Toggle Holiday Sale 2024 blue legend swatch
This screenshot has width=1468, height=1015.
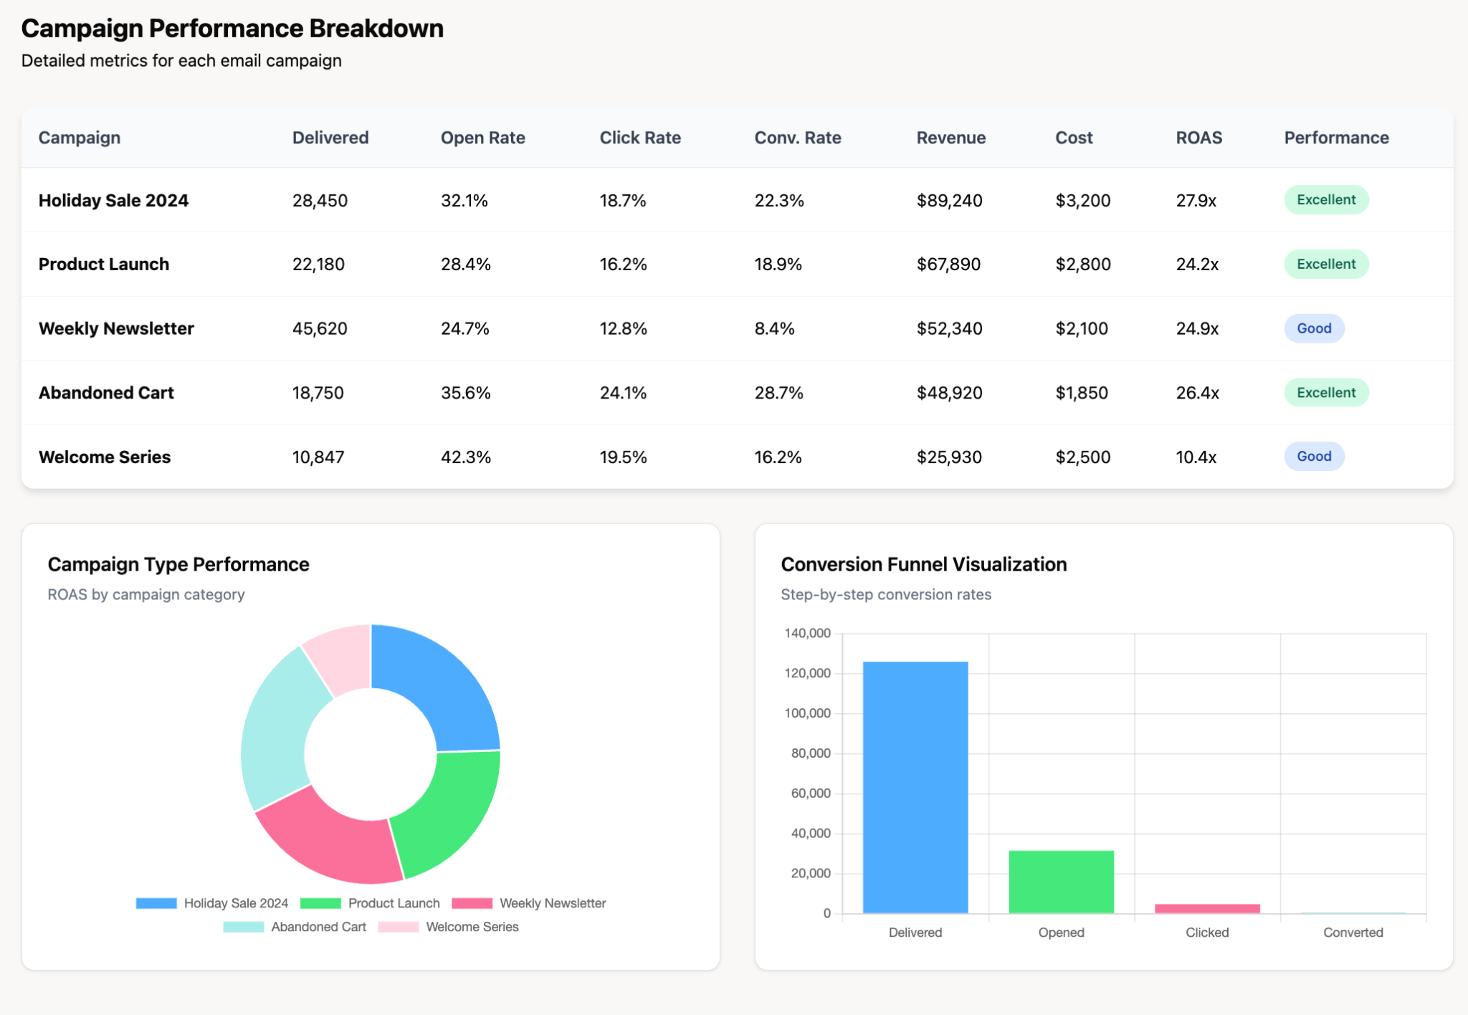156,903
